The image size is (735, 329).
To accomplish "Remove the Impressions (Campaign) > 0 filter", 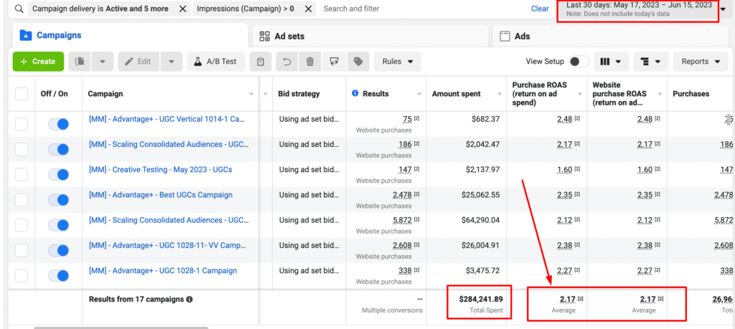I will click(x=308, y=9).
